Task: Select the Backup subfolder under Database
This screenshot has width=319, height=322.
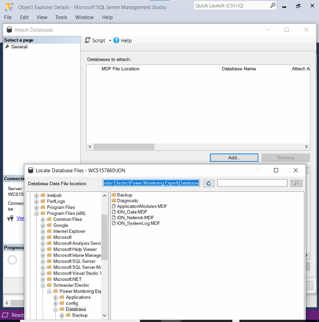Action: point(80,315)
